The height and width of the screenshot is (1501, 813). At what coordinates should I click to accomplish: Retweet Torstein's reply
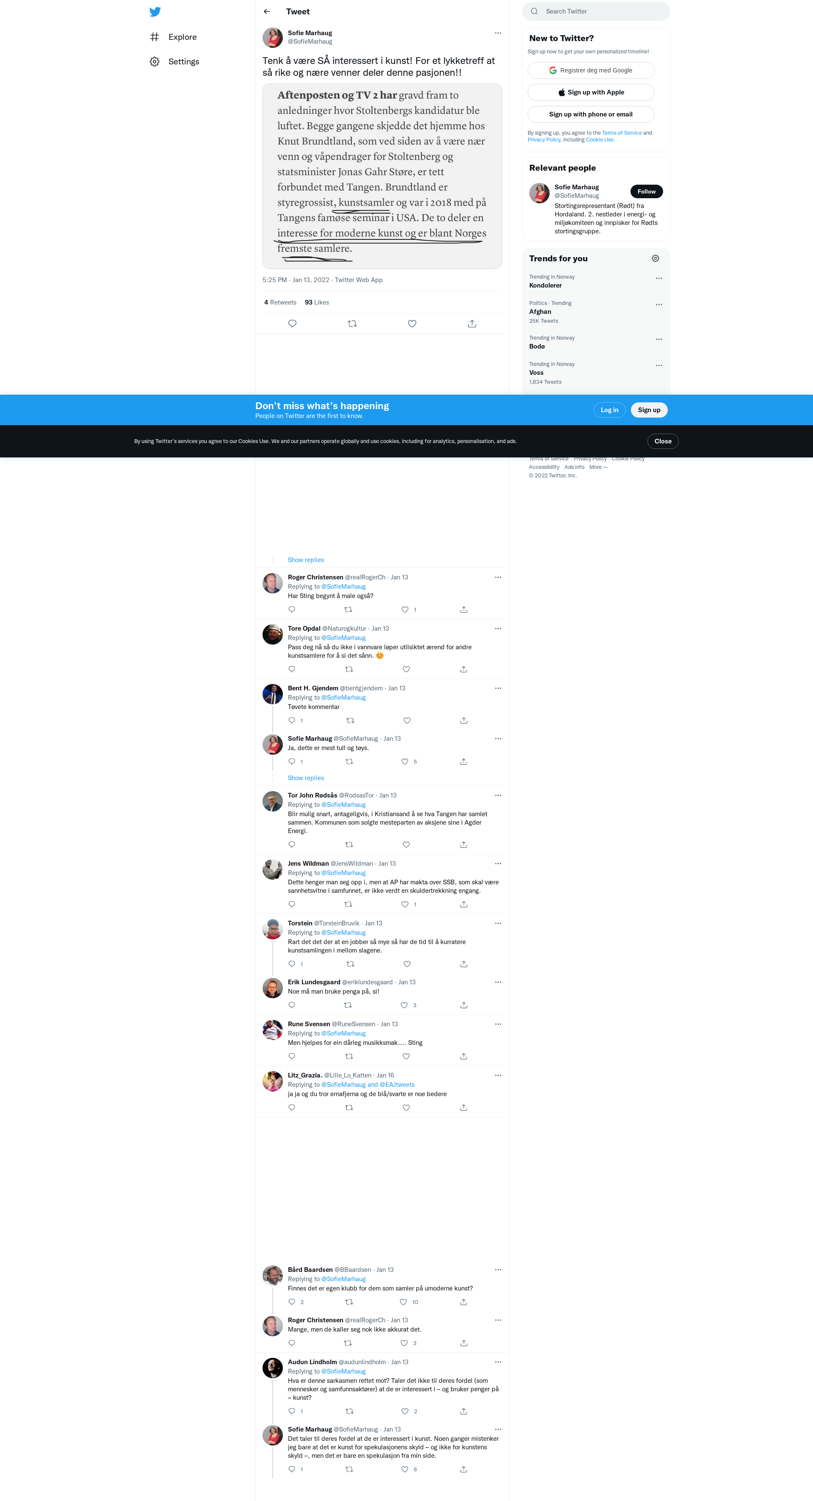click(x=350, y=964)
